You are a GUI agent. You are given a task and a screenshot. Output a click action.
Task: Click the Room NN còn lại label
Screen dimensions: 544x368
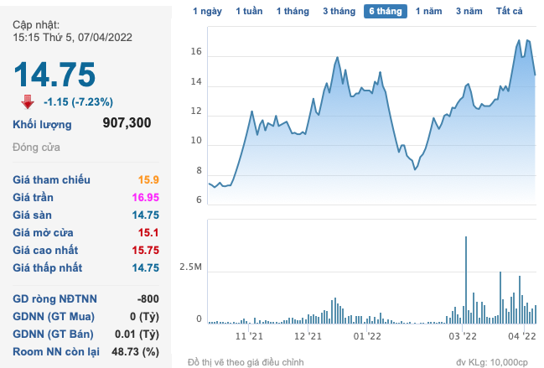click(x=58, y=351)
